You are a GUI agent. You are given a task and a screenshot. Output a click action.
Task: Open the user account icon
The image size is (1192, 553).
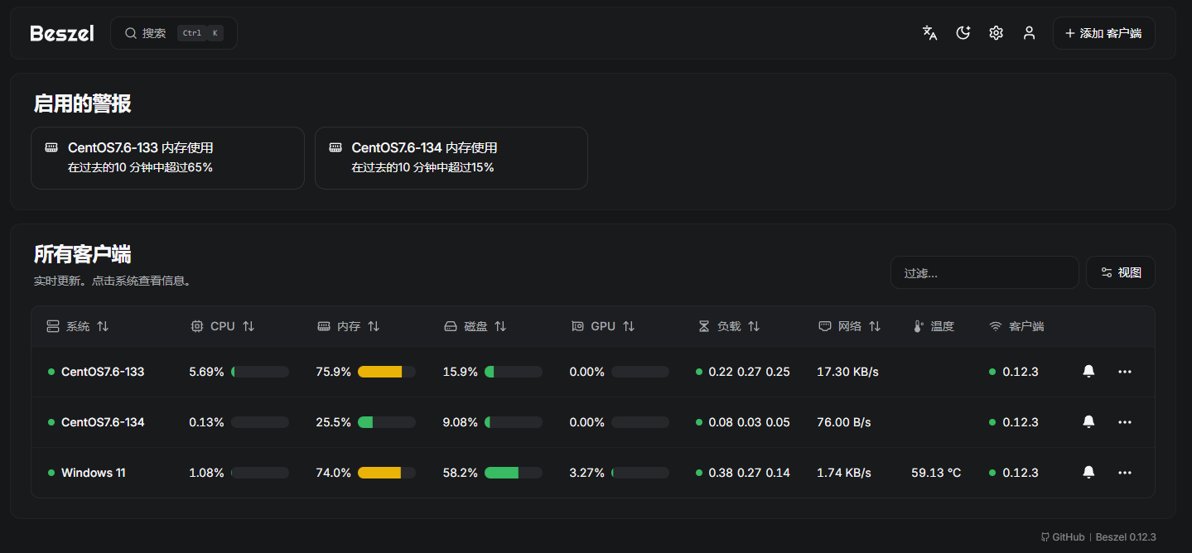point(1029,33)
